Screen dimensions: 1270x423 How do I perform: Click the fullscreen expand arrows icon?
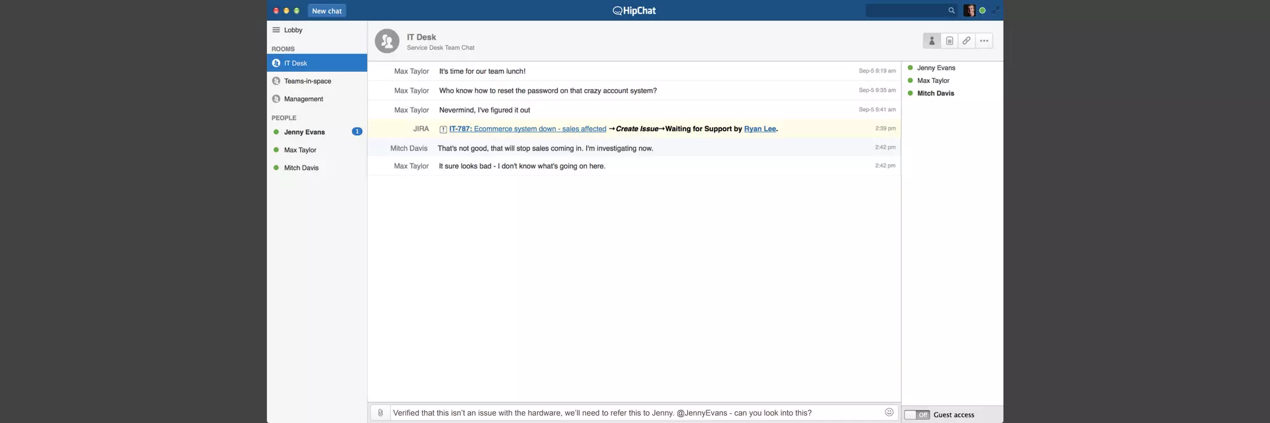coord(995,11)
